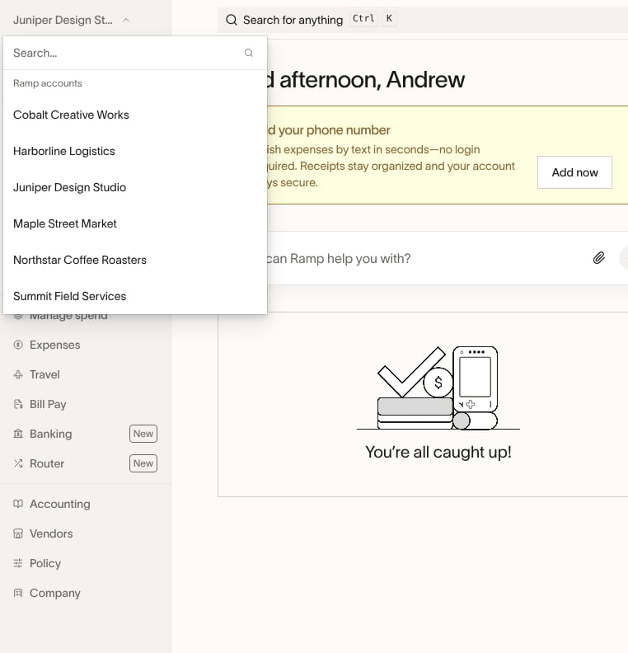628x653 pixels.
Task: Focus the account Search... field
Action: 135,53
